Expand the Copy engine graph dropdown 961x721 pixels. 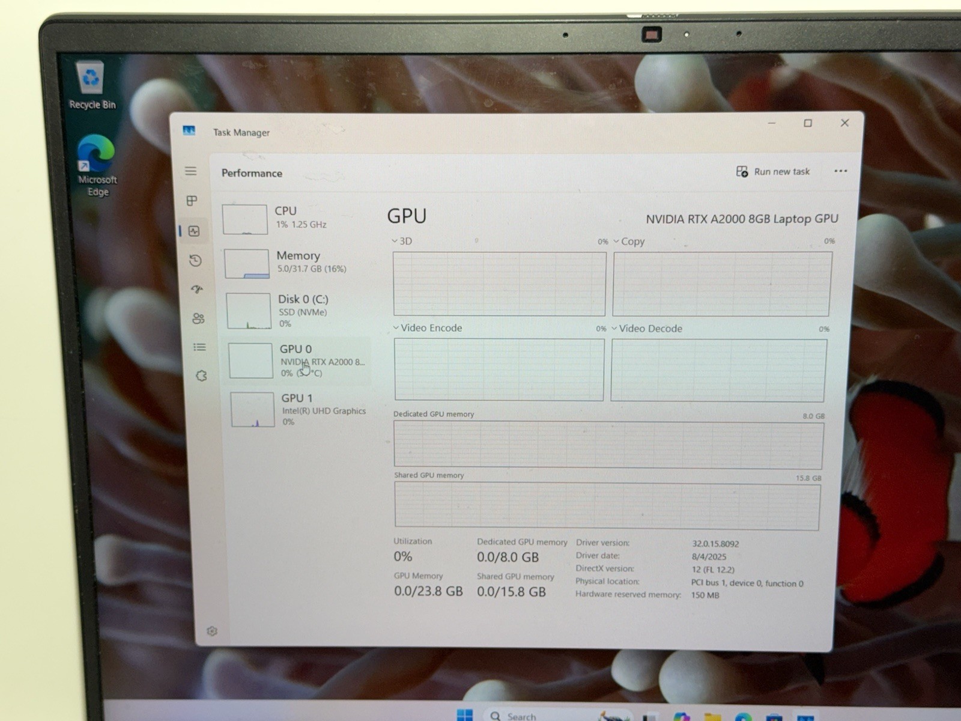click(x=616, y=241)
